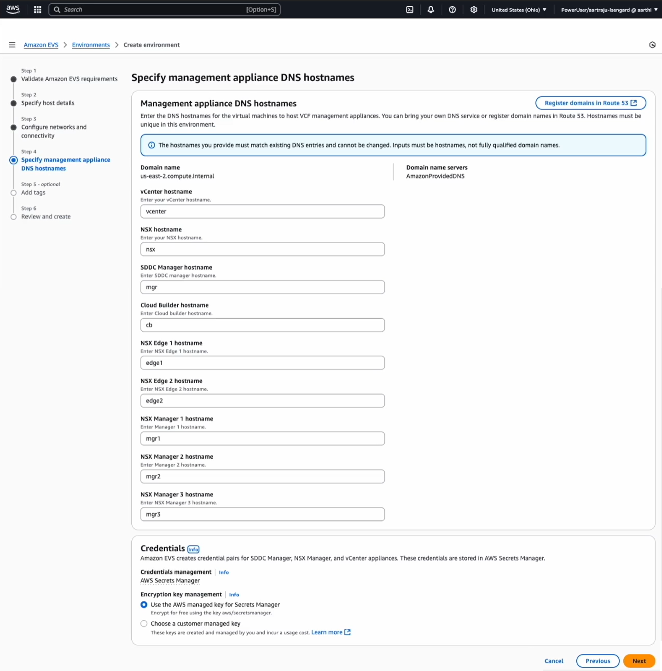Image resolution: width=662 pixels, height=671 pixels.
Task: Click the Step 6 Review circle indicator
Action: click(x=13, y=217)
